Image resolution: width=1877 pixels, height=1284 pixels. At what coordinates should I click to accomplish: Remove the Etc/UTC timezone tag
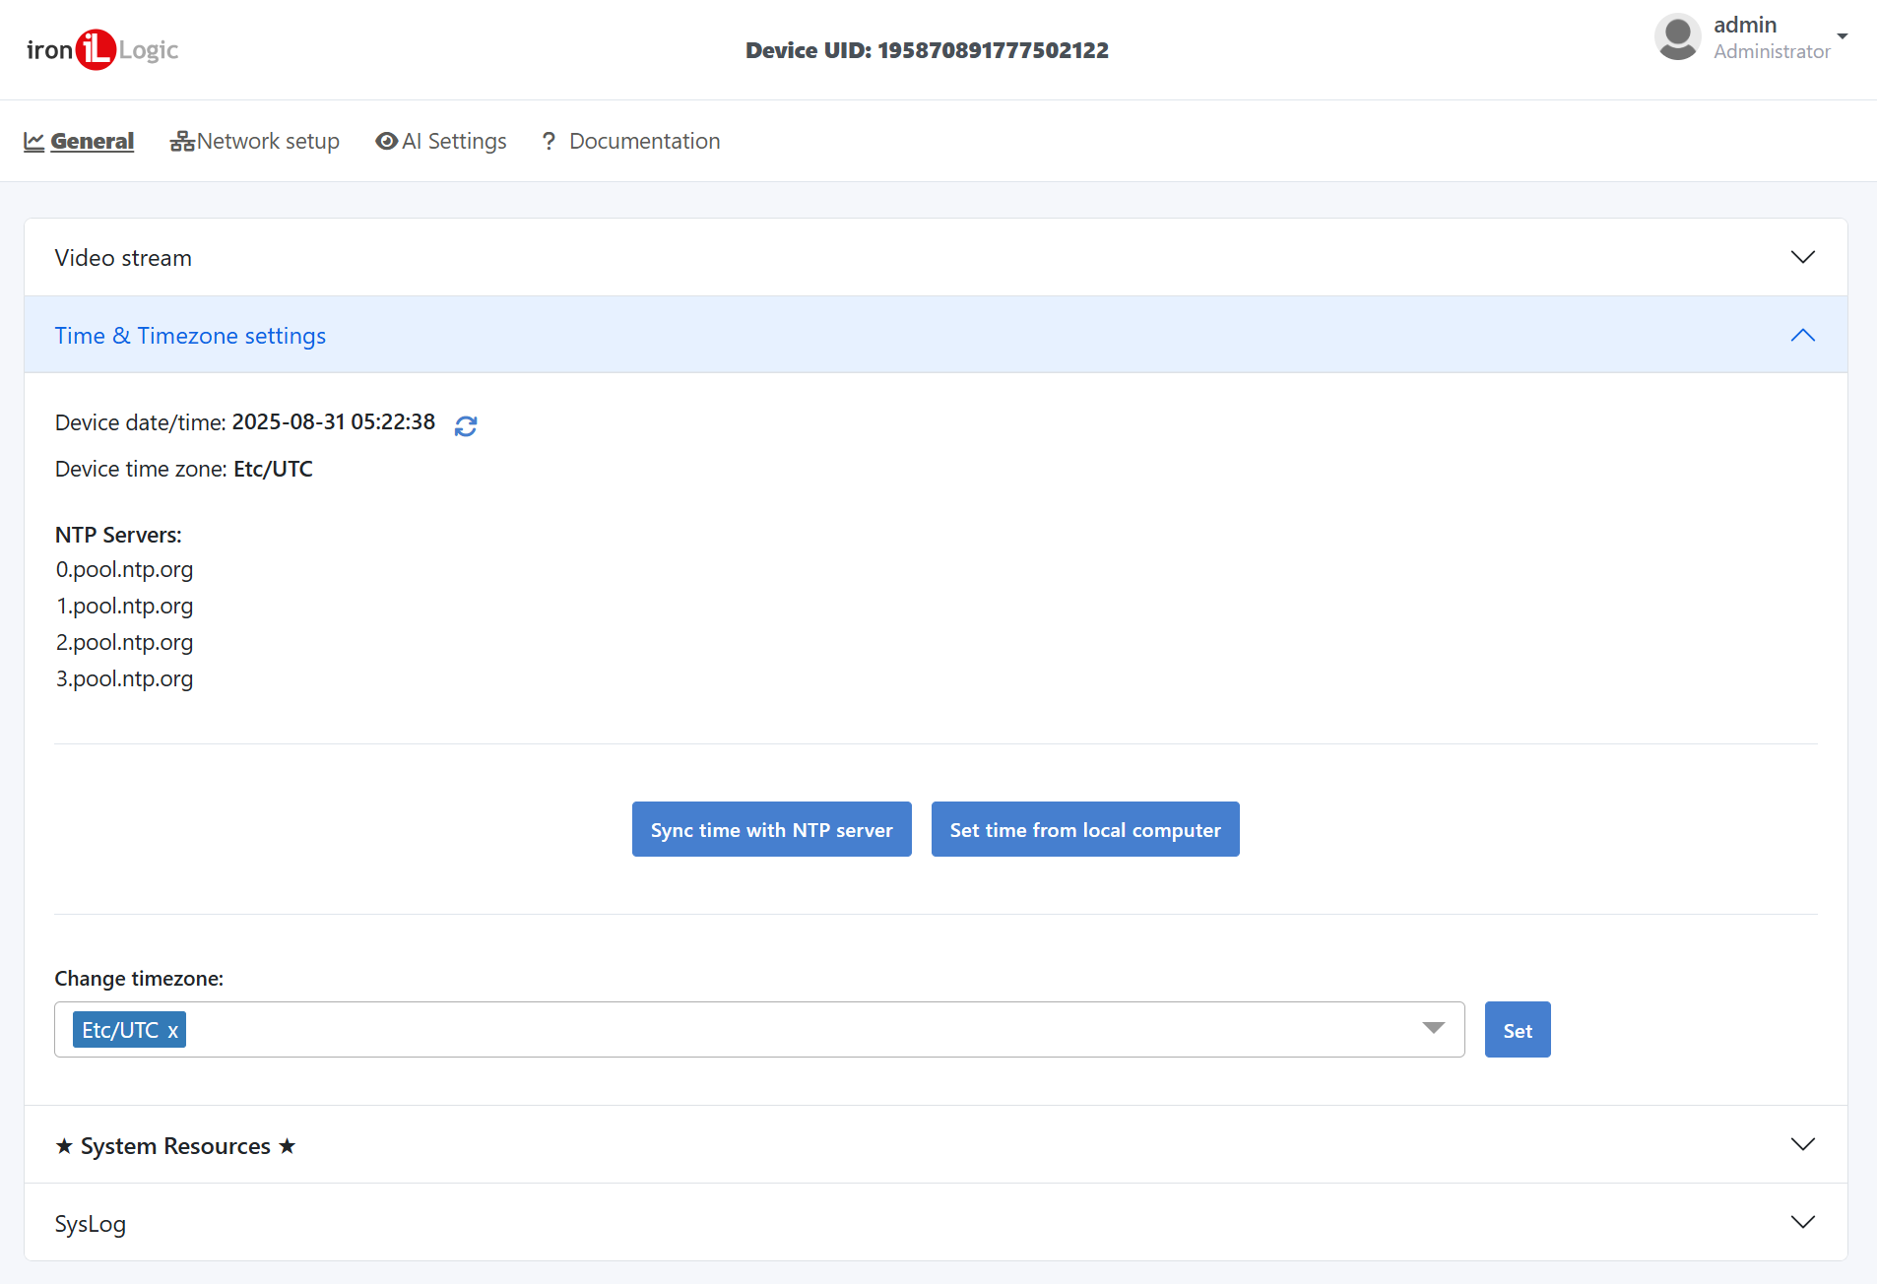coord(172,1031)
